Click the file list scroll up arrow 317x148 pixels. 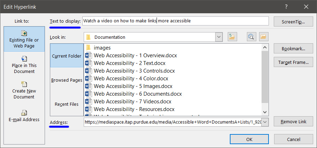(x=265, y=47)
